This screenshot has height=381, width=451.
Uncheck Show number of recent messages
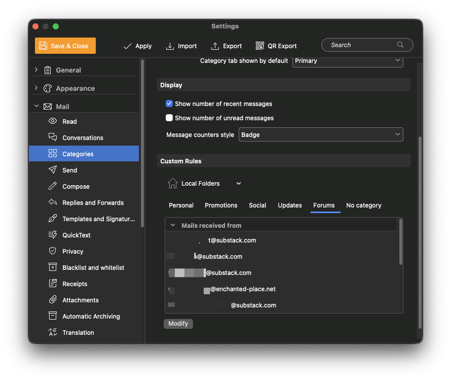click(x=170, y=103)
